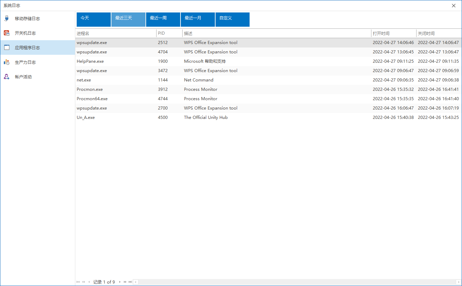Go to previous record navigator arrow

[89, 282]
